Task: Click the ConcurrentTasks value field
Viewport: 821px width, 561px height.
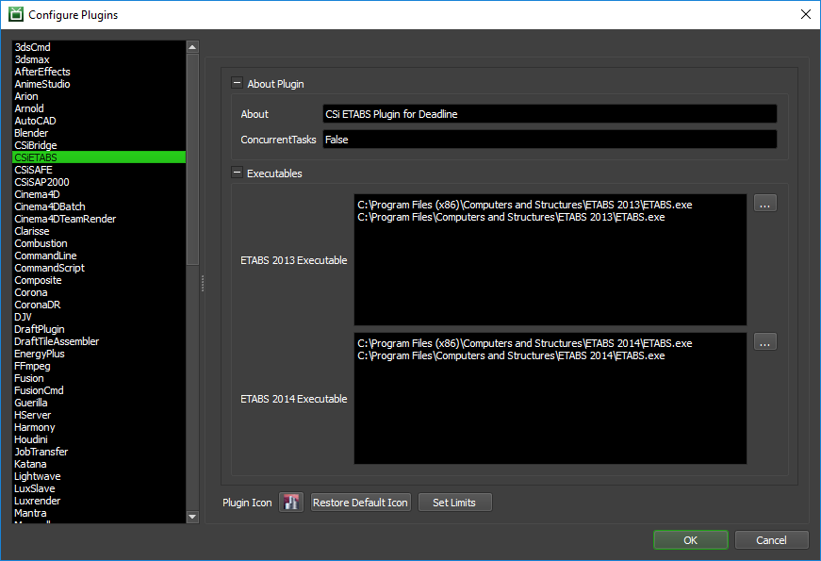Action: pyautogui.click(x=550, y=140)
